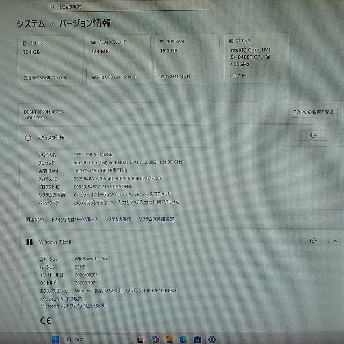The image size is (344, 344).
Task: Click the Storage card disk icon
Action: [25, 43]
